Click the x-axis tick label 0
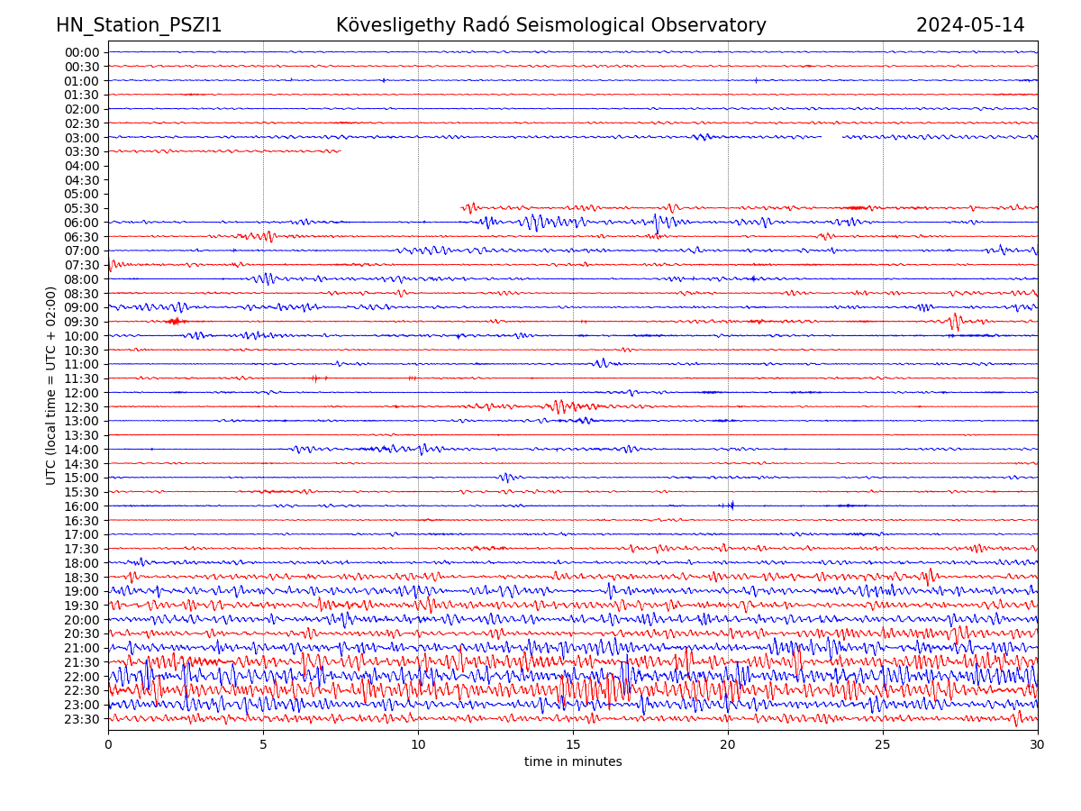Viewport: 1081px width, 811px height. coord(108,745)
